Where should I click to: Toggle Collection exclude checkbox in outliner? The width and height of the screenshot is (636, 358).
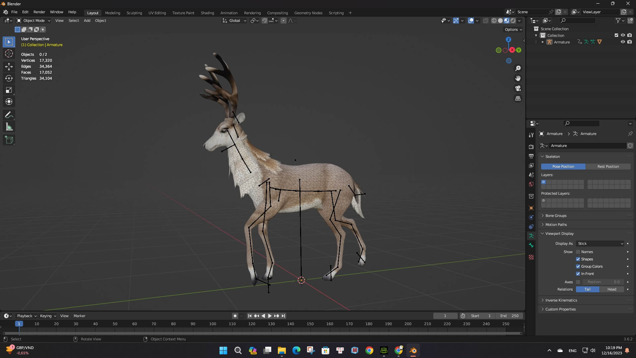(616, 35)
